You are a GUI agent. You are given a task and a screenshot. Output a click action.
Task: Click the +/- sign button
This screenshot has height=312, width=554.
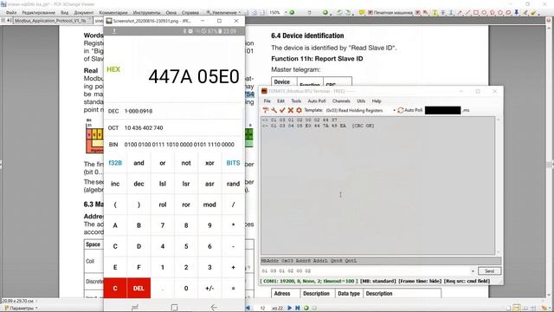click(209, 288)
